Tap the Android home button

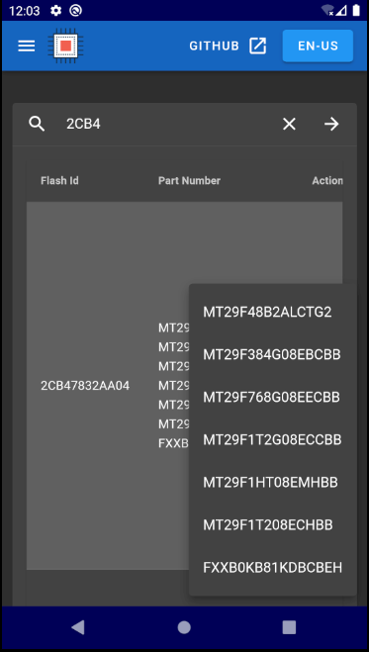(x=184, y=627)
